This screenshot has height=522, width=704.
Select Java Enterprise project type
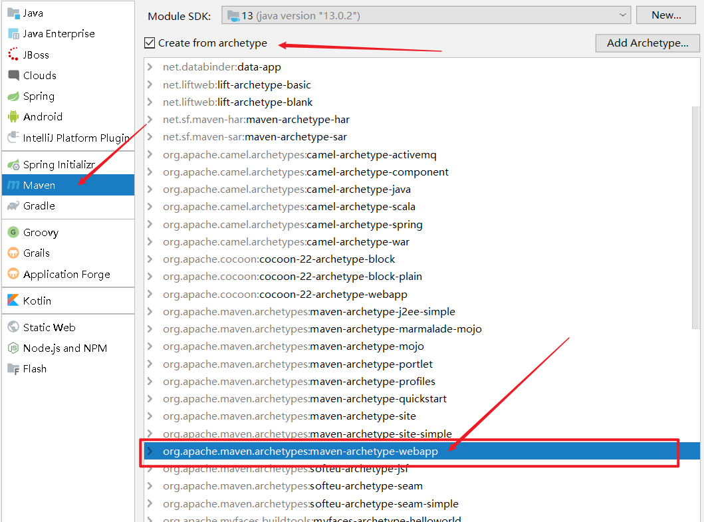(68, 34)
